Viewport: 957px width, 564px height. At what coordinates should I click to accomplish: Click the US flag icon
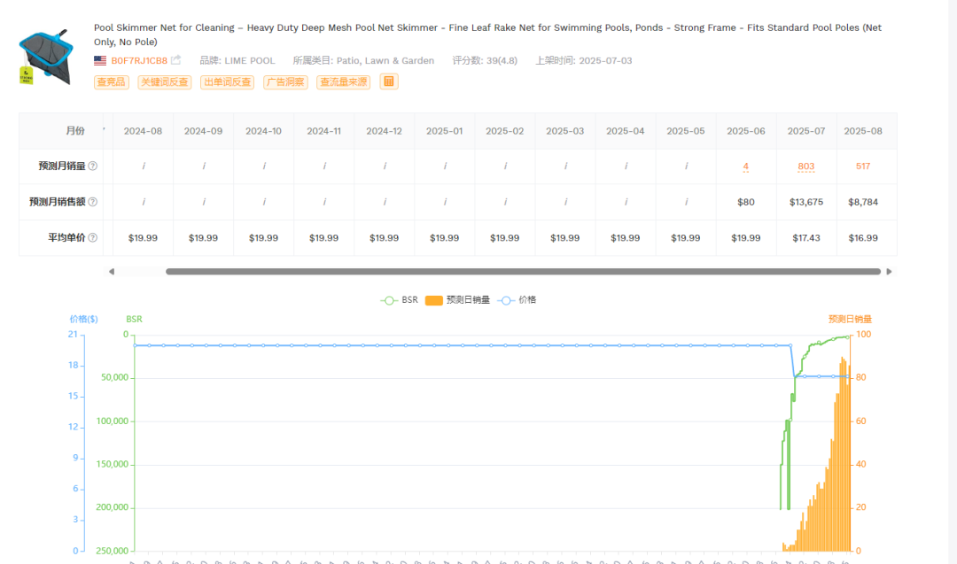click(x=100, y=60)
